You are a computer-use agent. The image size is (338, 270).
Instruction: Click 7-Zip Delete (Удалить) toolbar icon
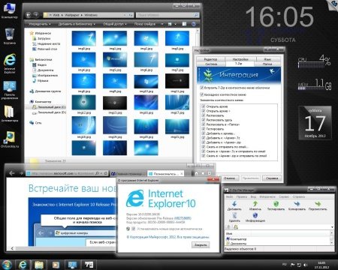coord(234,215)
